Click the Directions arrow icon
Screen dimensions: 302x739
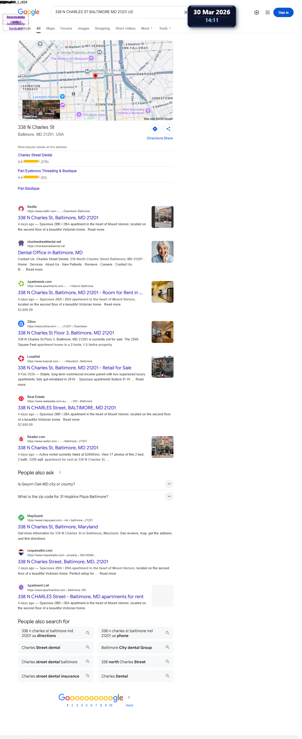click(x=155, y=129)
